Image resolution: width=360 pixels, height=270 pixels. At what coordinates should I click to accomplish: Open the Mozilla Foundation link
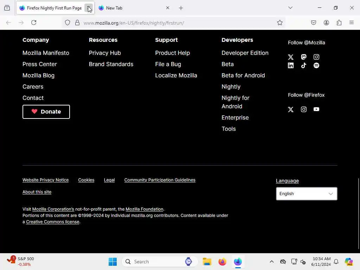144,209
